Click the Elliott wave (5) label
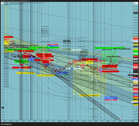The height and width of the screenshot is (126, 139). 98,88
